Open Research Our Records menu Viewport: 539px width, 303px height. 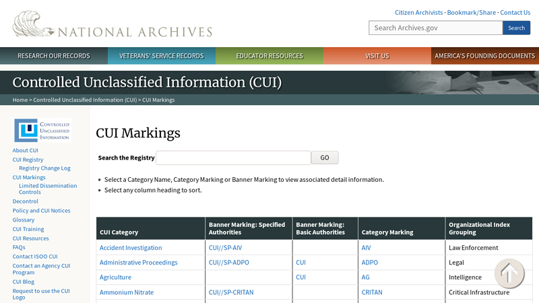54,56
